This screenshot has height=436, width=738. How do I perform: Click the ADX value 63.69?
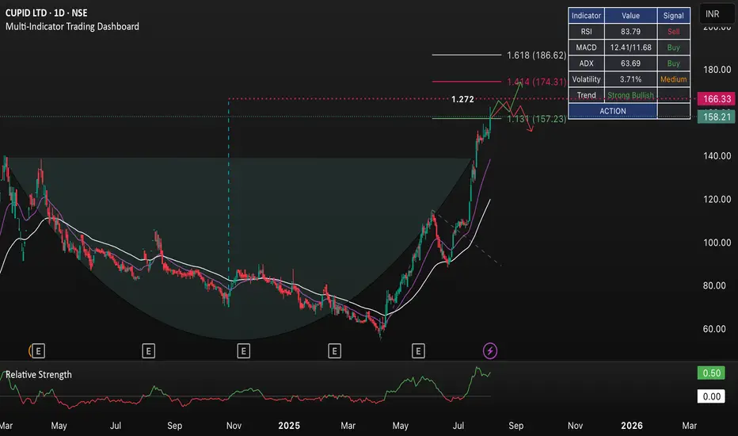(630, 63)
